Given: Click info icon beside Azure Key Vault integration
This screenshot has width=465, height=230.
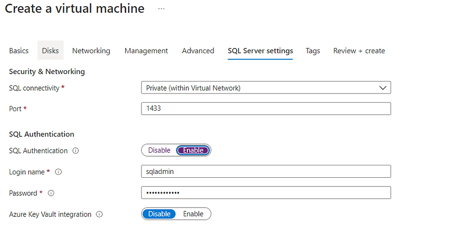Looking at the screenshot, I should (99, 214).
